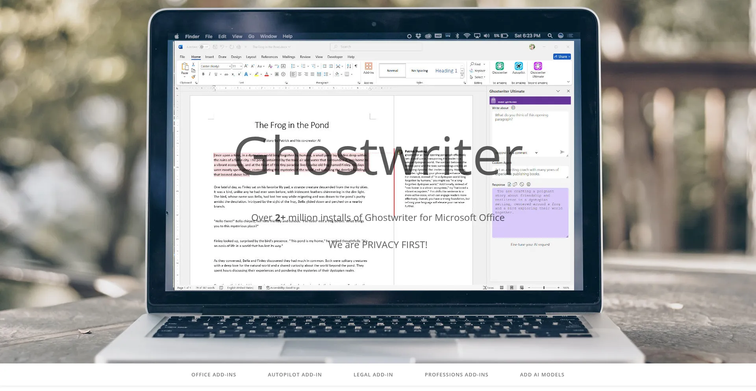Click the Cut scissors icon
The width and height of the screenshot is (756, 391).
(x=193, y=64)
